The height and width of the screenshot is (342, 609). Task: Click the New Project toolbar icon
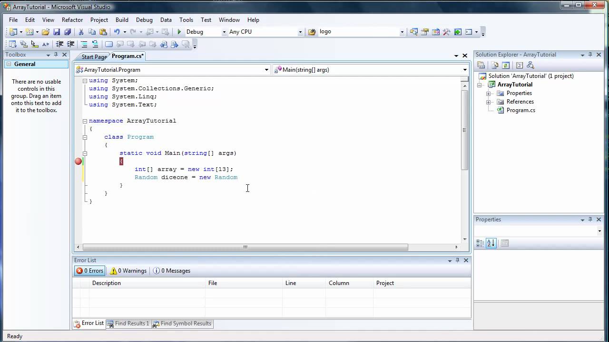[x=12, y=32]
